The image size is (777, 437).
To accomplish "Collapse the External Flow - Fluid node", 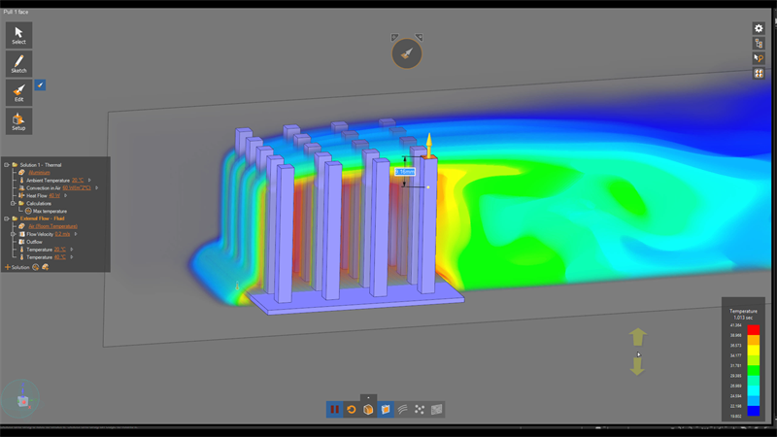I will [x=6, y=218].
